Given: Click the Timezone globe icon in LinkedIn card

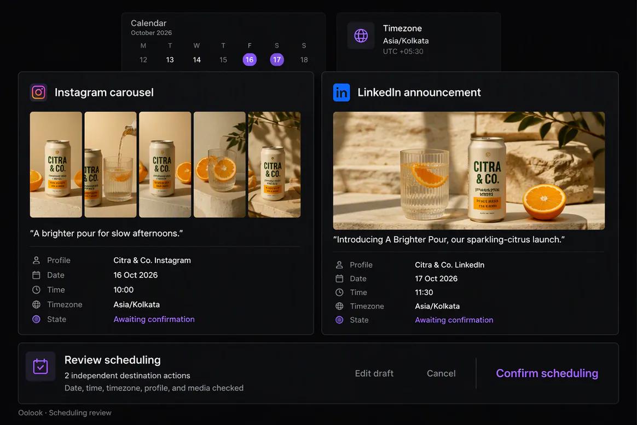Looking at the screenshot, I should (339, 306).
